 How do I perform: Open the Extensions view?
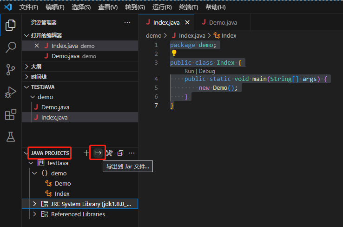click(x=10, y=114)
